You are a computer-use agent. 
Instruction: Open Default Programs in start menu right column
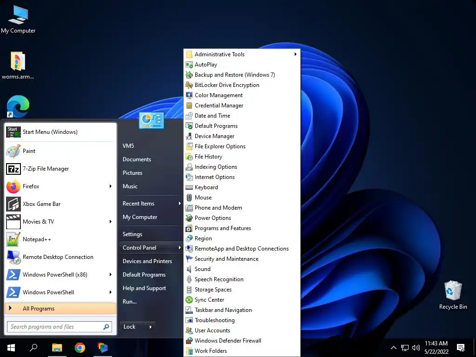[x=144, y=274]
